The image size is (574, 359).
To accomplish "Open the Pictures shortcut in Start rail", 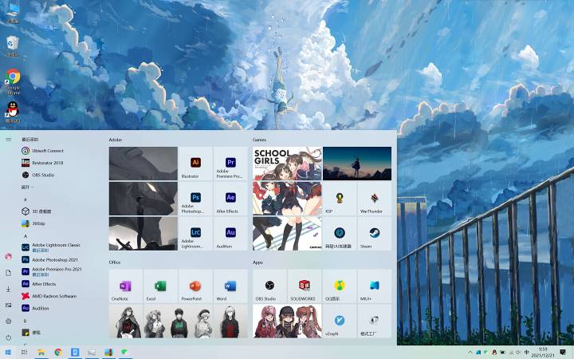I will click(x=9, y=305).
